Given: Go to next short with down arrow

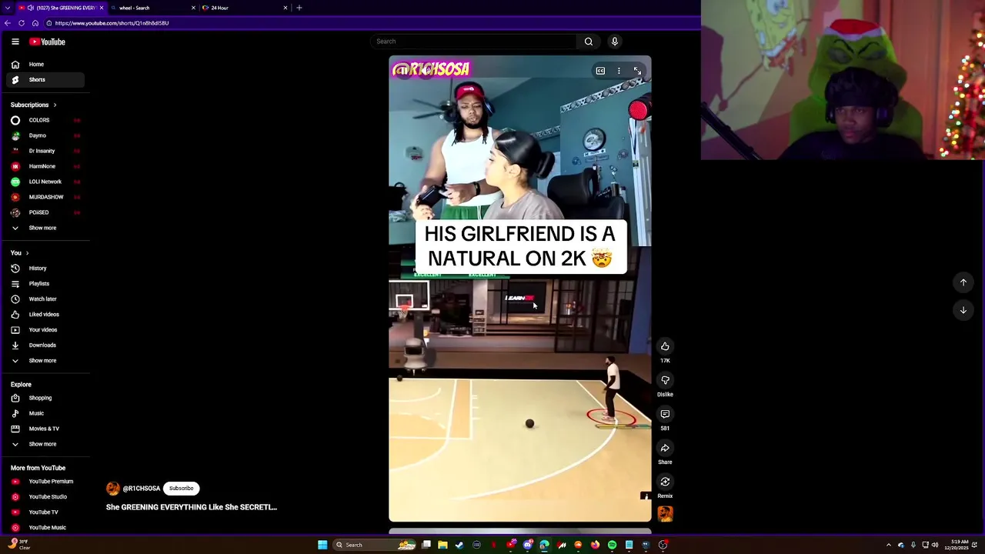Looking at the screenshot, I should [x=963, y=310].
